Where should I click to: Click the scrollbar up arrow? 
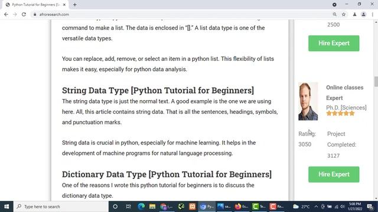376,22
